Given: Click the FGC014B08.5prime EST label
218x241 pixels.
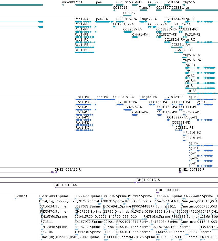Looking at the screenshot, I should [x=54, y=196].
